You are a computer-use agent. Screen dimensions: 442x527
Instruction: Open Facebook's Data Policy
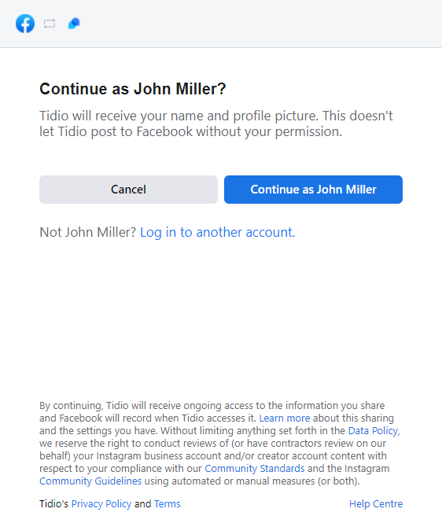(x=373, y=430)
